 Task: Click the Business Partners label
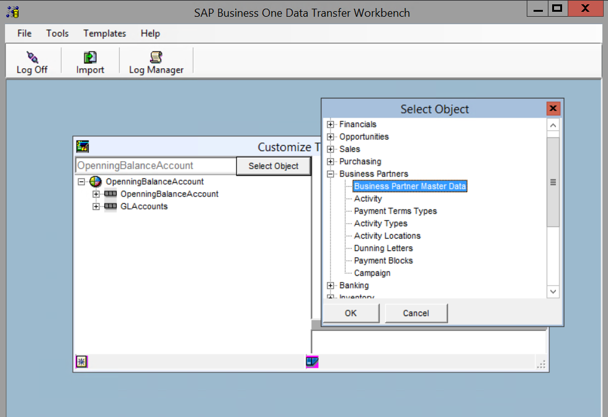[373, 174]
